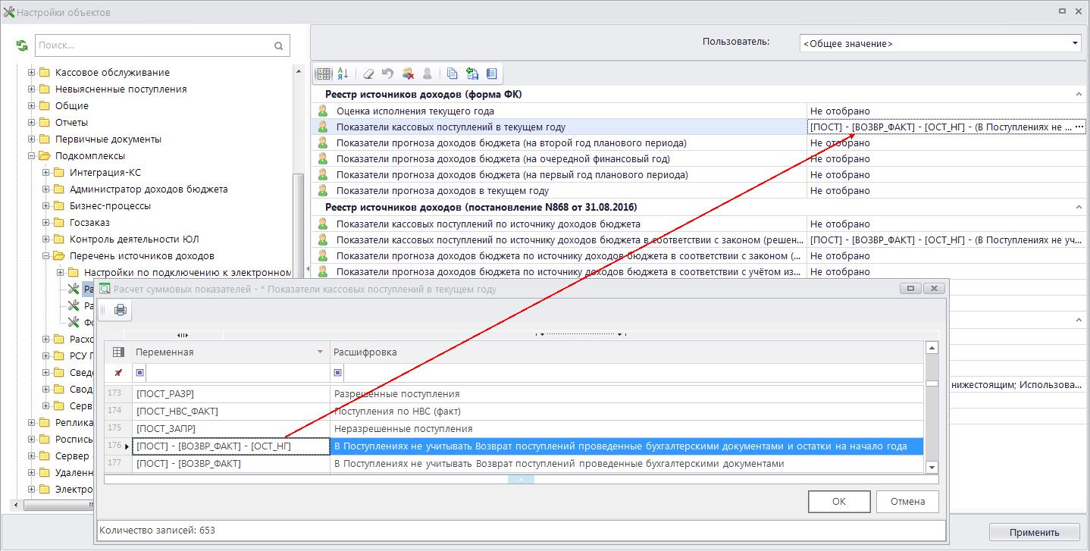Screen dimensions: 1090x551
Task: Print from the Расчет суммовых показателей dialog
Action: (x=121, y=309)
